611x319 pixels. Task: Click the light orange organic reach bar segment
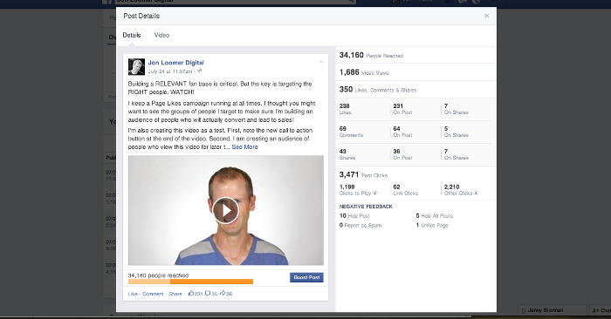[x=149, y=282]
